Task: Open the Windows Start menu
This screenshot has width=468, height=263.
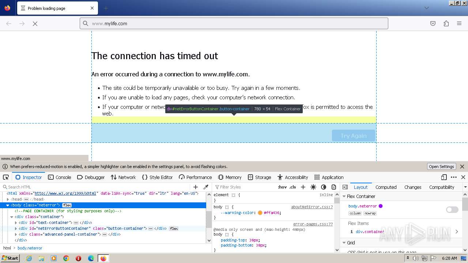Action: (x=10, y=258)
